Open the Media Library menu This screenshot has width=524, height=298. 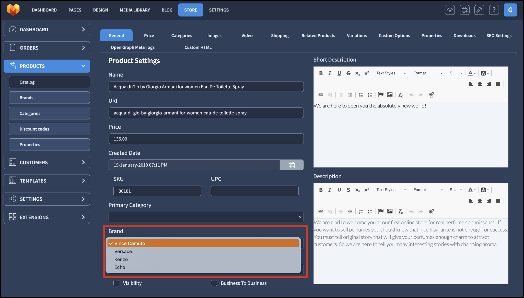(x=135, y=10)
